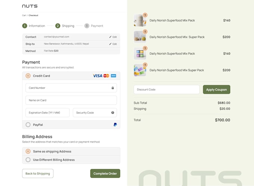Focus the Name on Card field

[71, 100]
